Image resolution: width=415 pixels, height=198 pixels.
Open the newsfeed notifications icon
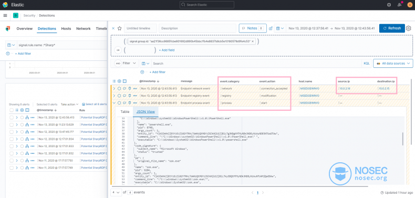[399, 5]
